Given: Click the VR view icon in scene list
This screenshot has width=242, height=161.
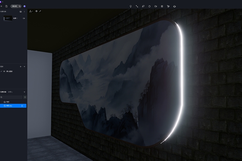Looking at the screenshot, I should pos(21,12).
